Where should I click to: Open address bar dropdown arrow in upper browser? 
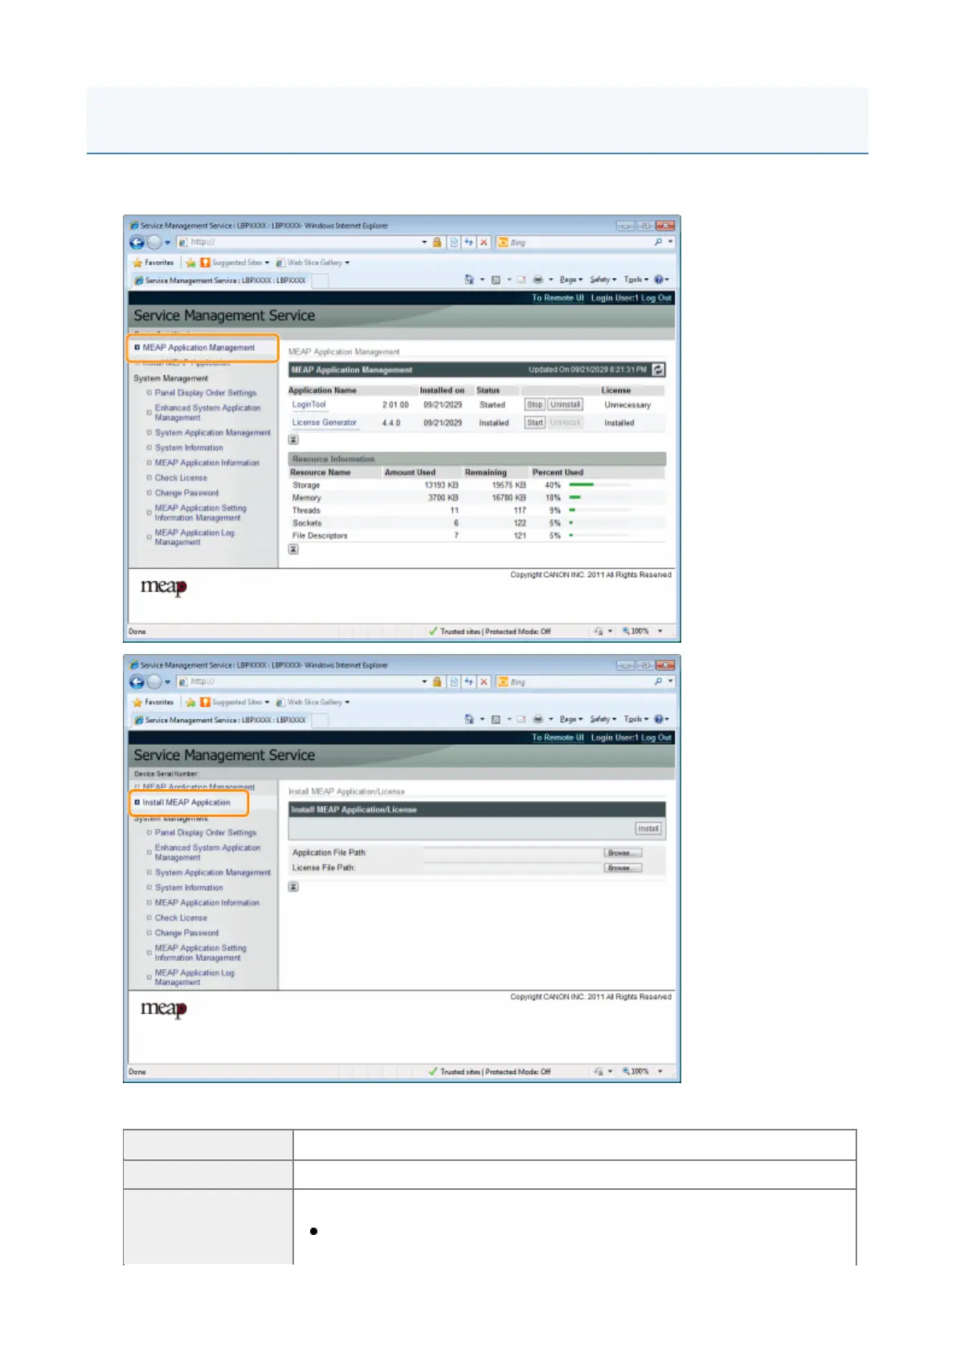[424, 242]
